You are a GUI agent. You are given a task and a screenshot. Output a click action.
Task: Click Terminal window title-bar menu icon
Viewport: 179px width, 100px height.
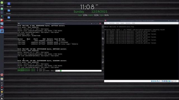(19, 23)
